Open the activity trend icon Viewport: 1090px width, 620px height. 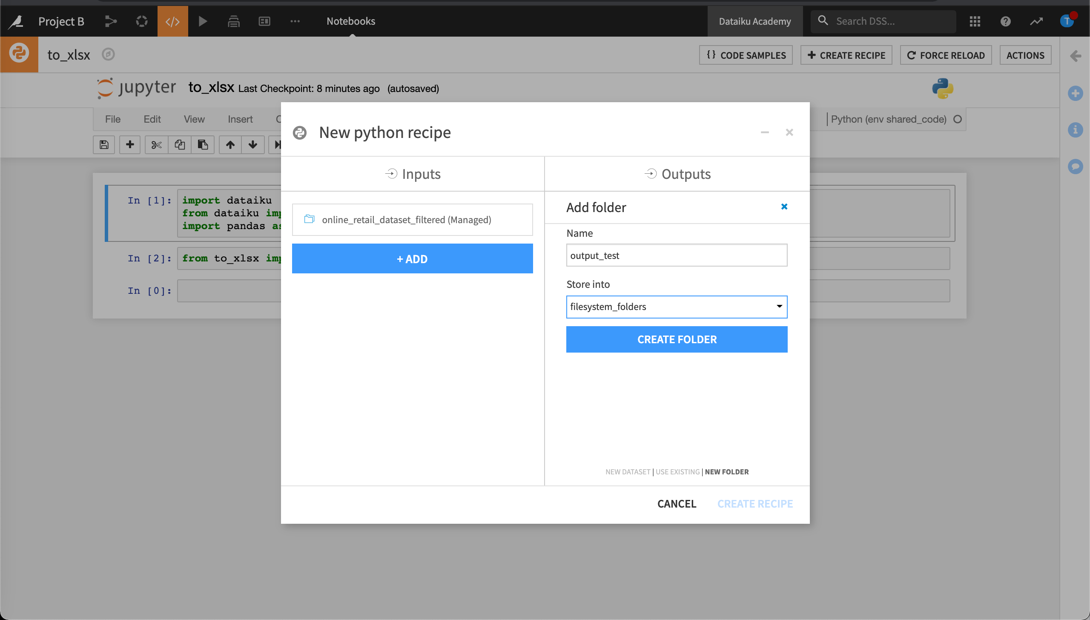(1036, 21)
